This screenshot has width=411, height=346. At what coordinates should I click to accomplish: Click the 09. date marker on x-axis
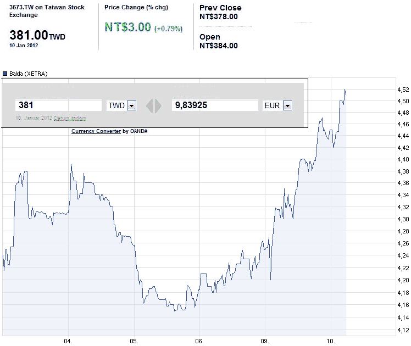pyautogui.click(x=265, y=341)
